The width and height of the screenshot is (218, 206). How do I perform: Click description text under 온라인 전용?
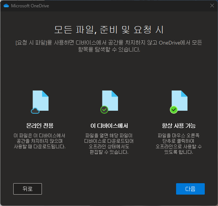40,141
